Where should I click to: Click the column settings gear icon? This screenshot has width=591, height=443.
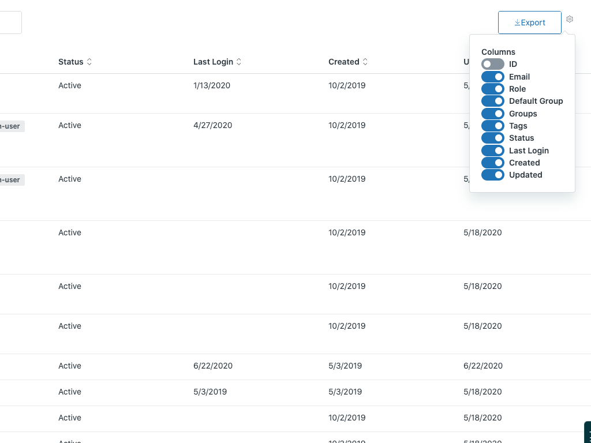(x=570, y=20)
